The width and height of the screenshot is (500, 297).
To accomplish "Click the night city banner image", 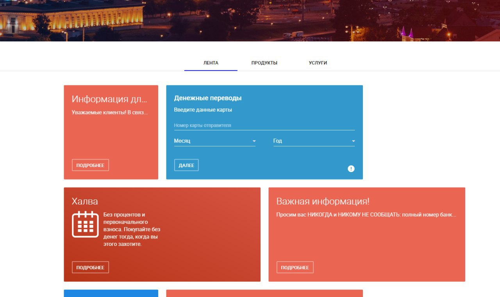I will (x=250, y=20).
